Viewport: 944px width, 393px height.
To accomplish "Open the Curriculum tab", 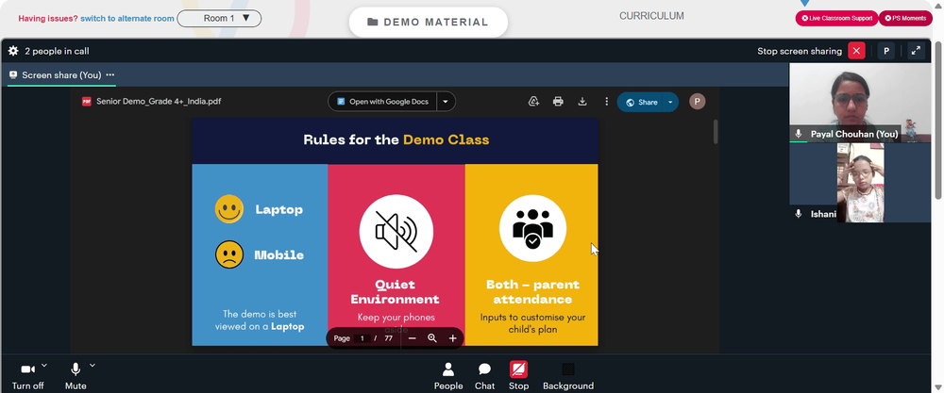I will (651, 16).
